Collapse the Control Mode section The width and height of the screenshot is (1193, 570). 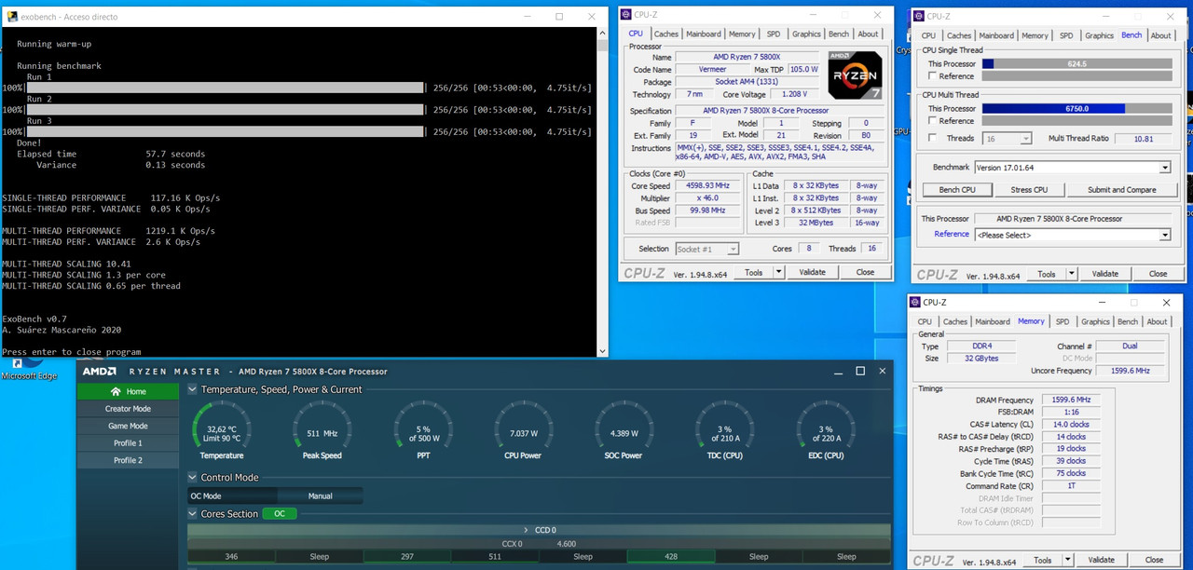point(193,478)
